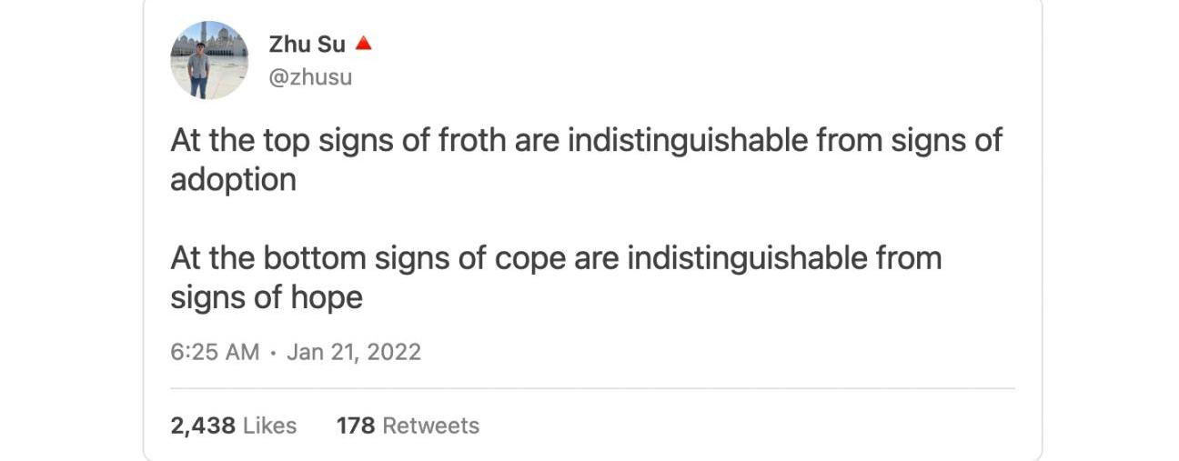View the 2,438 Likes list
The height and width of the screenshot is (461, 1179).
(x=234, y=426)
